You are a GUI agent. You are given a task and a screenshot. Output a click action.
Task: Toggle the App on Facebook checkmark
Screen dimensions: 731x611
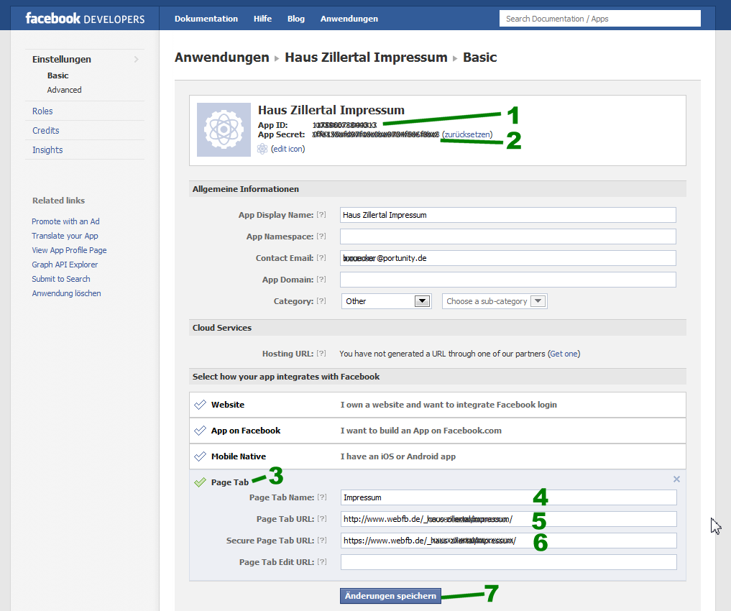coord(201,431)
